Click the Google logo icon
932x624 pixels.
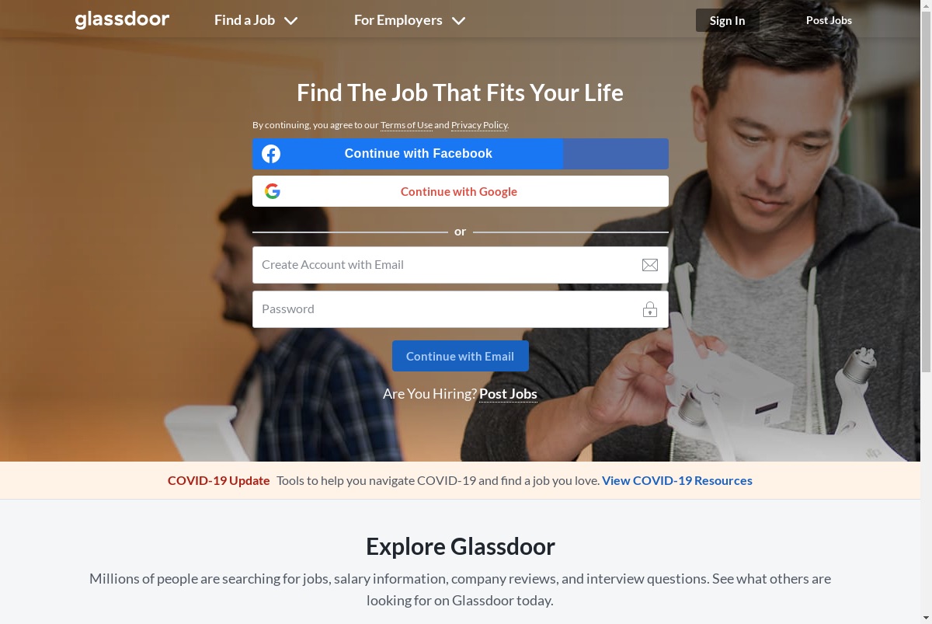tap(272, 191)
